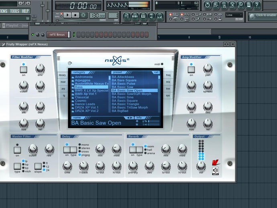Image resolution: width=277 pixels, height=208 pixels.
Task: Click the previous/next preset arrows
Action: (130, 118)
